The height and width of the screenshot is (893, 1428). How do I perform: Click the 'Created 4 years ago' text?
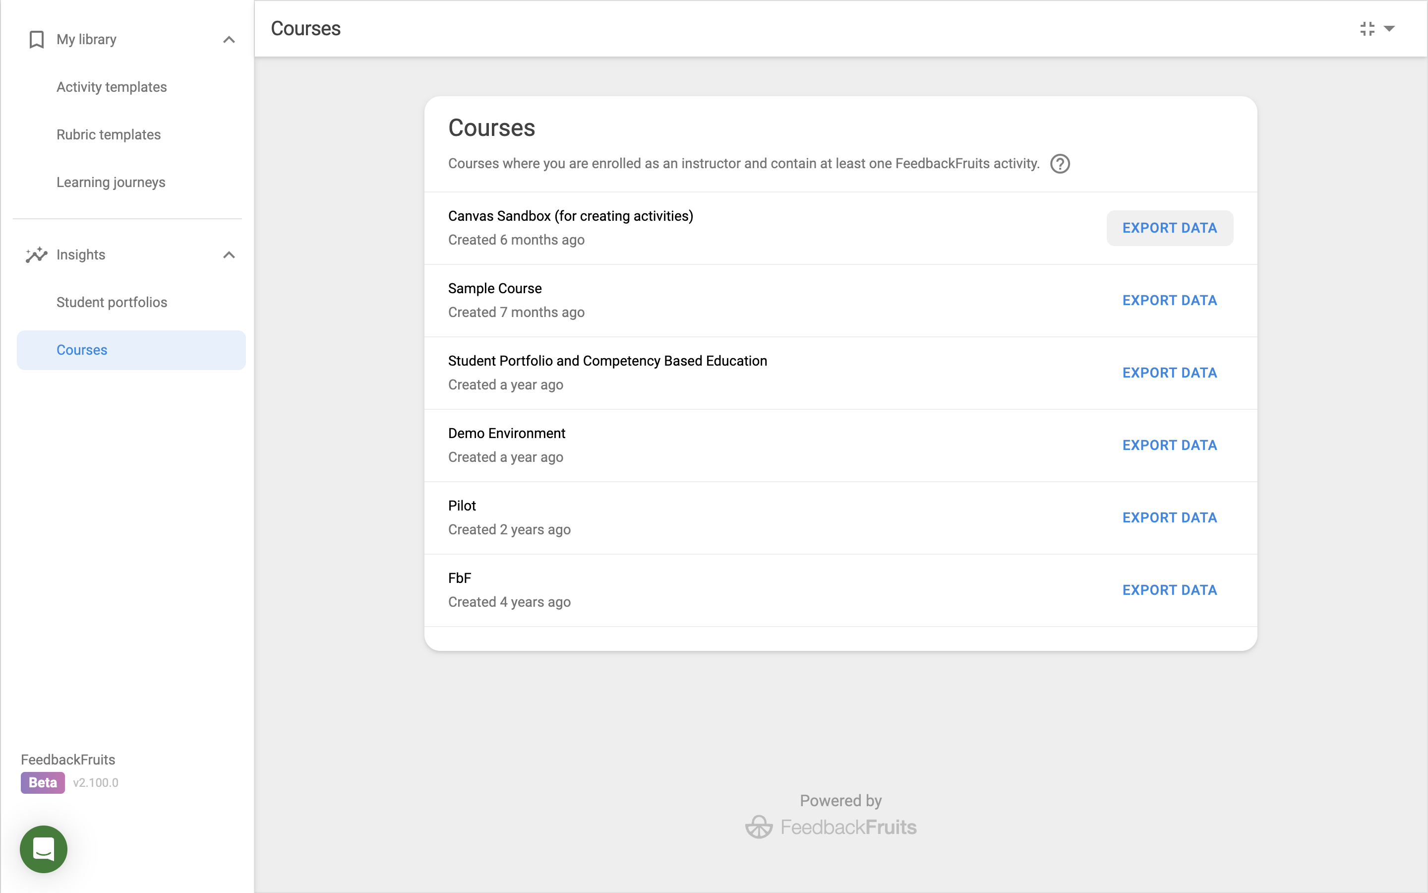click(x=509, y=602)
